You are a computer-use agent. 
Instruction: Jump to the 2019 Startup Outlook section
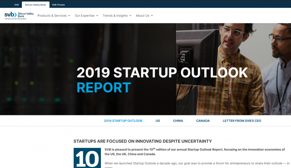[x=123, y=121]
